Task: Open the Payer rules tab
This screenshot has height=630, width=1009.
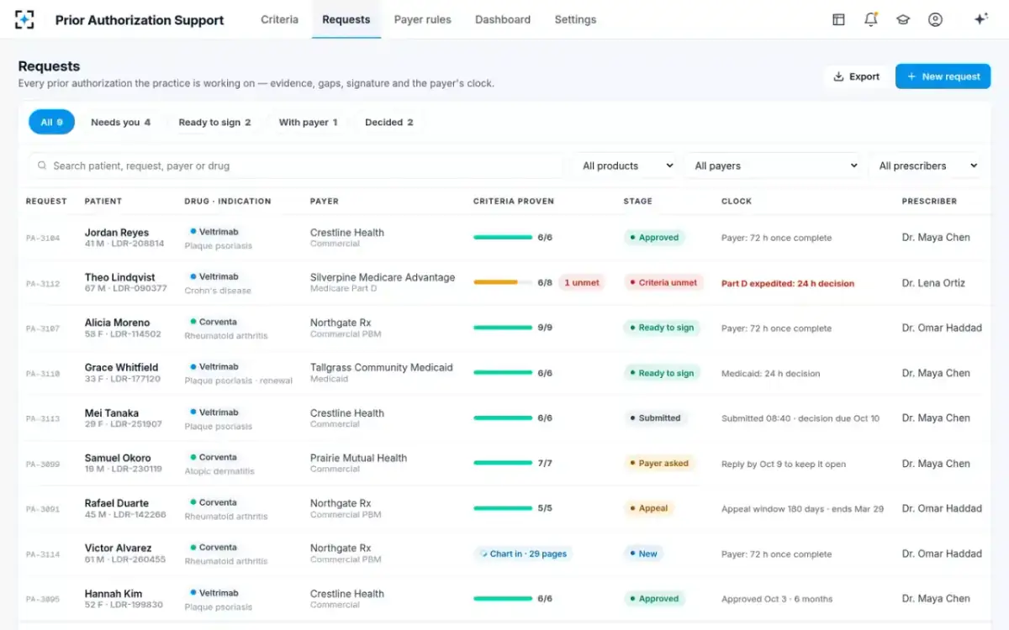Action: point(423,19)
